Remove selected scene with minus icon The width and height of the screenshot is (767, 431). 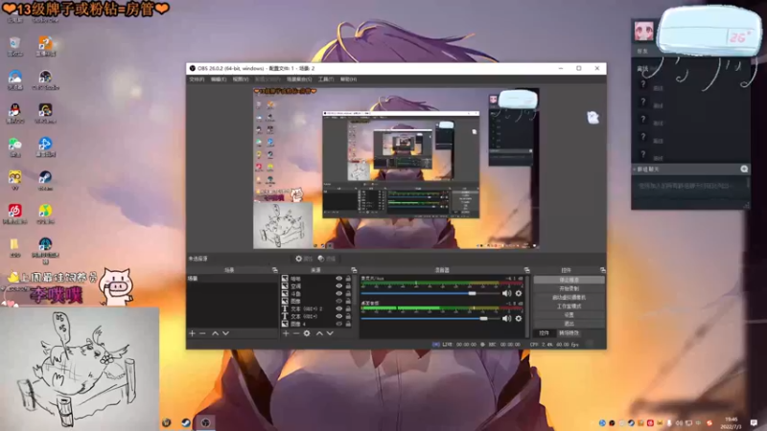[202, 333]
